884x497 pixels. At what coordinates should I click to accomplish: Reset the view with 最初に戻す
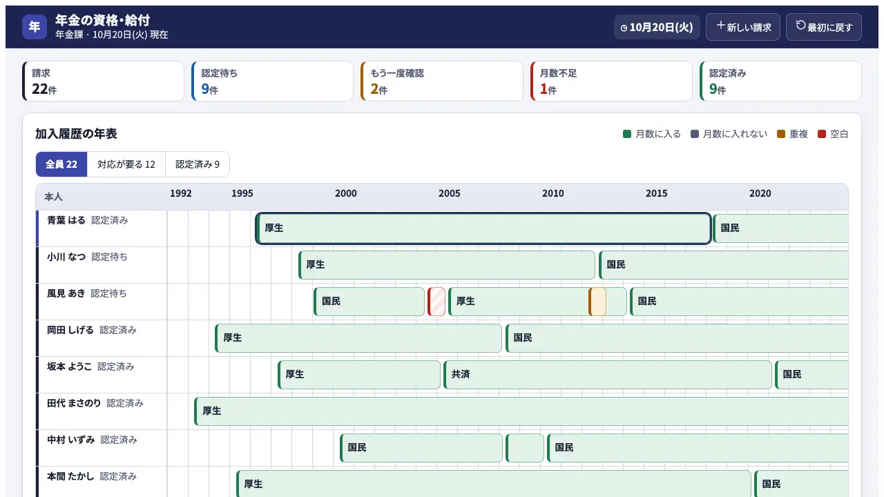(x=824, y=27)
